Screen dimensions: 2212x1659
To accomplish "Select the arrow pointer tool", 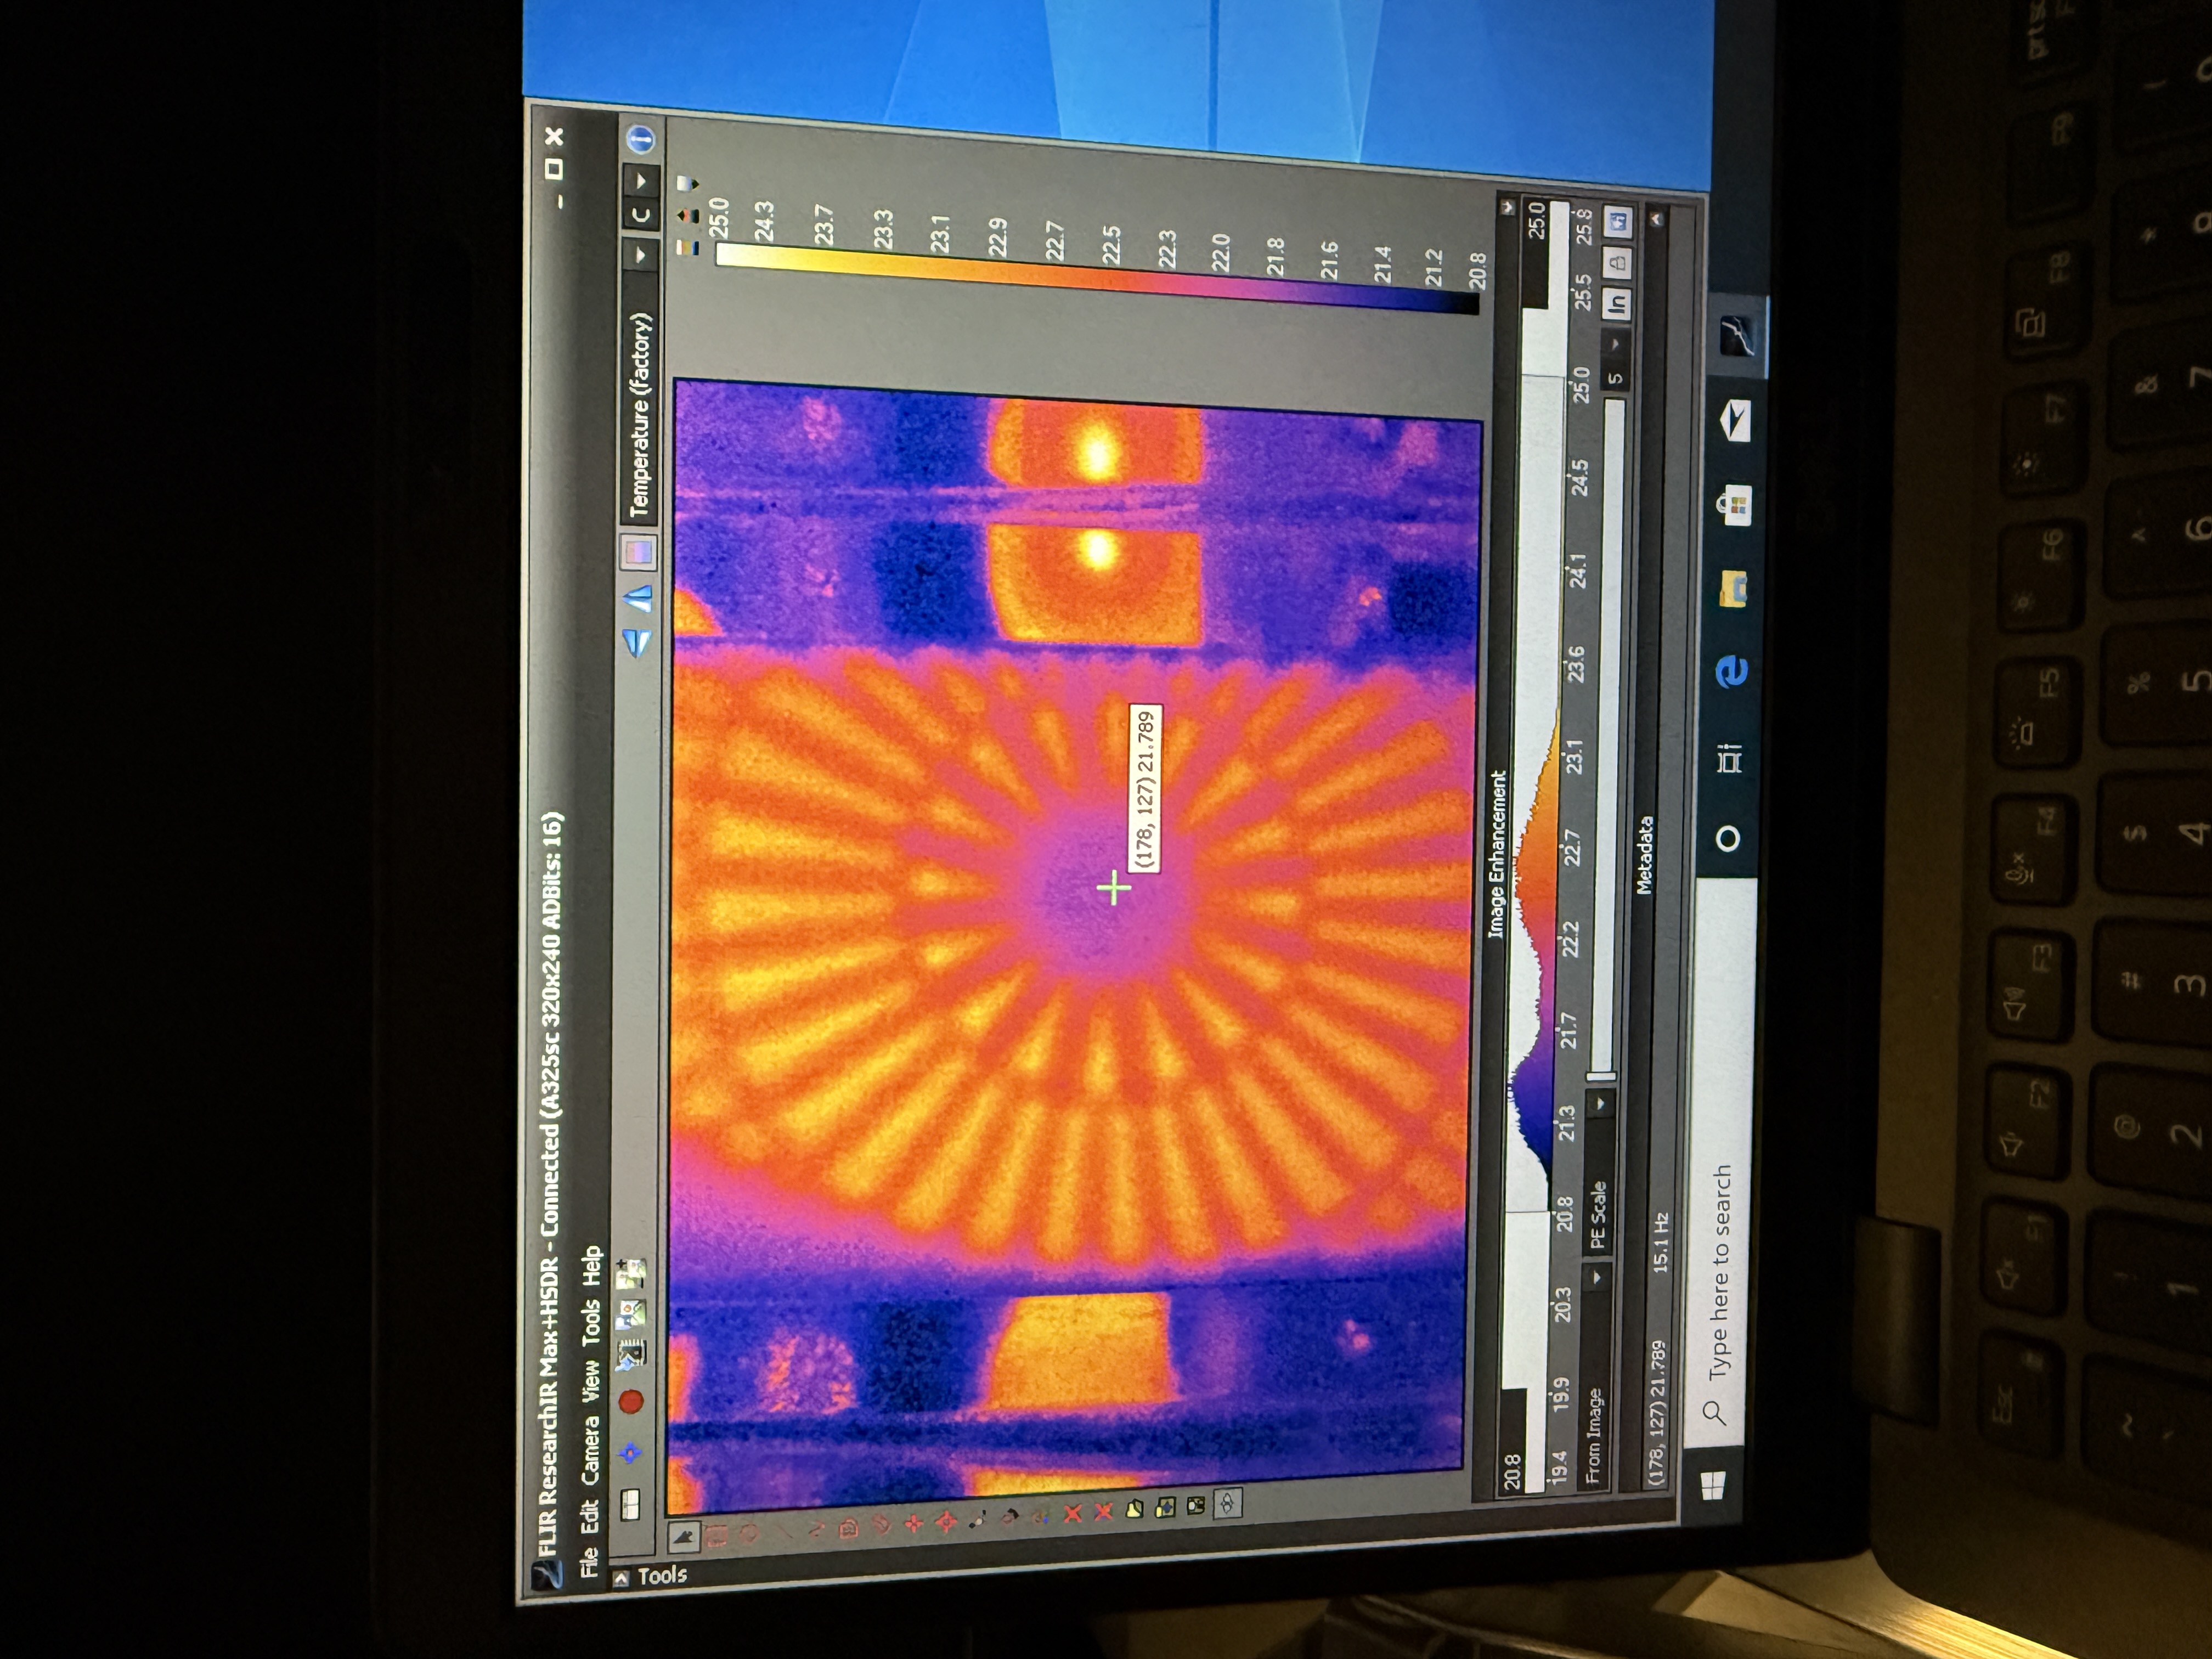I will (685, 1537).
